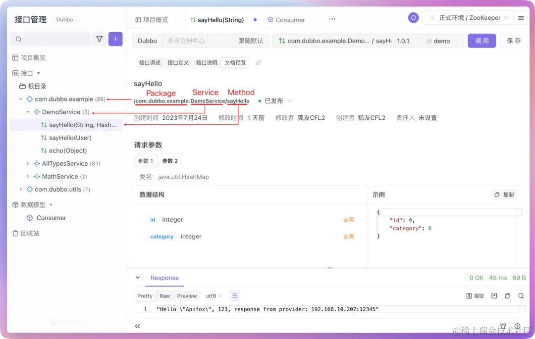The height and width of the screenshot is (339, 535).
Task: Switch to the 接口定义 tab
Action: point(179,62)
